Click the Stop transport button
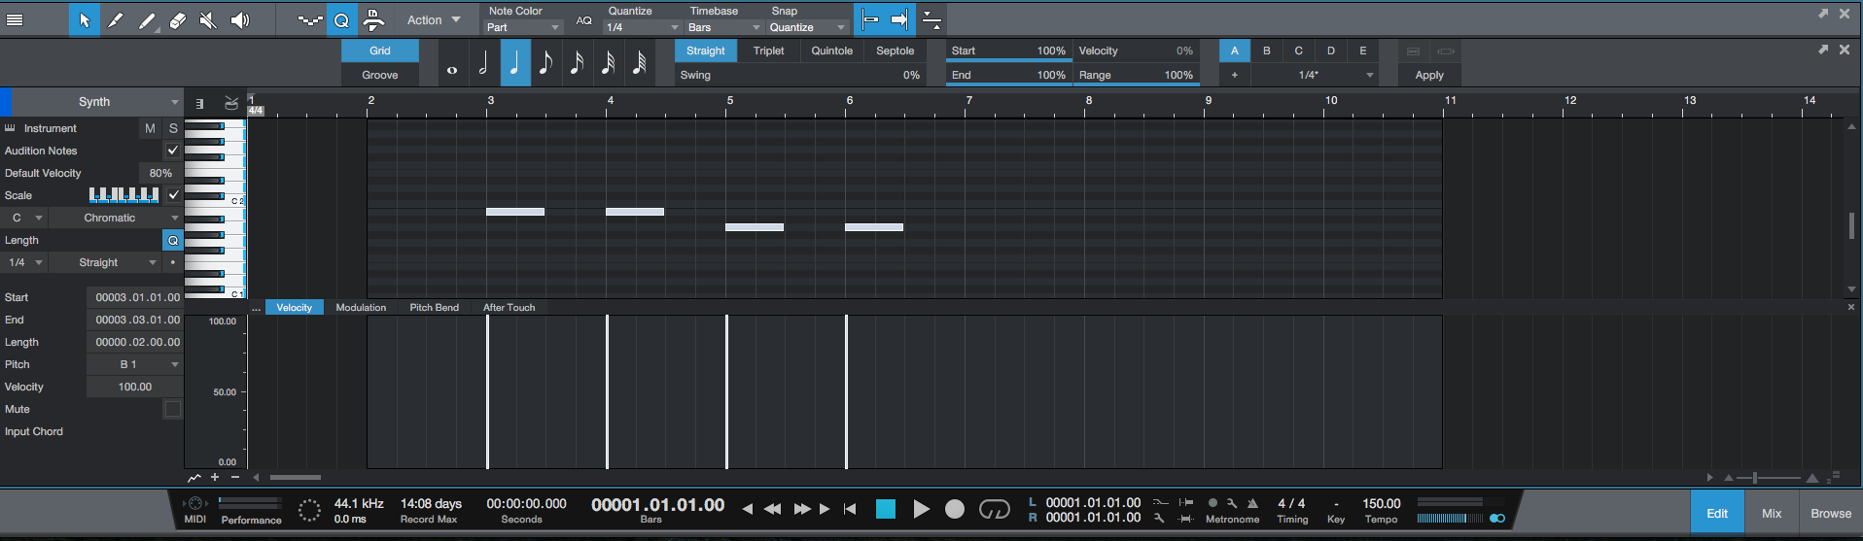The width and height of the screenshot is (1863, 541). point(885,509)
